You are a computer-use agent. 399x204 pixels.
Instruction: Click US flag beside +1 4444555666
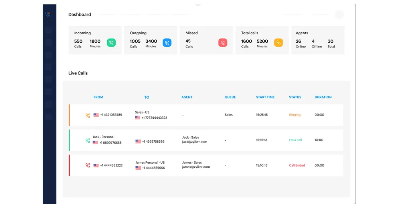(138, 168)
